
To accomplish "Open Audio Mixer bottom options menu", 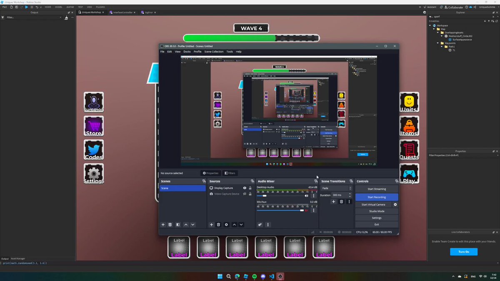I will [268, 224].
